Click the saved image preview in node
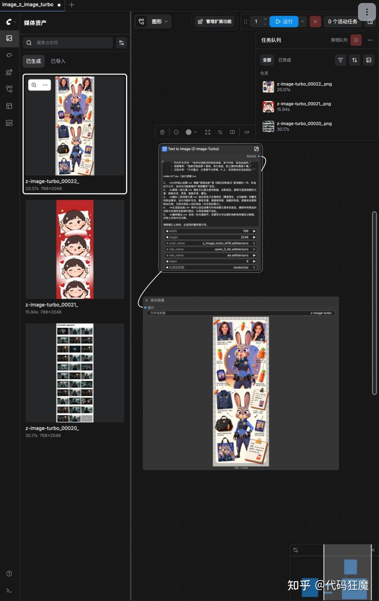 click(241, 391)
